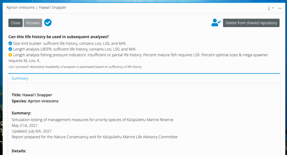Switch to the Summary tab
Screen dimensions: 287x155
(20, 78)
